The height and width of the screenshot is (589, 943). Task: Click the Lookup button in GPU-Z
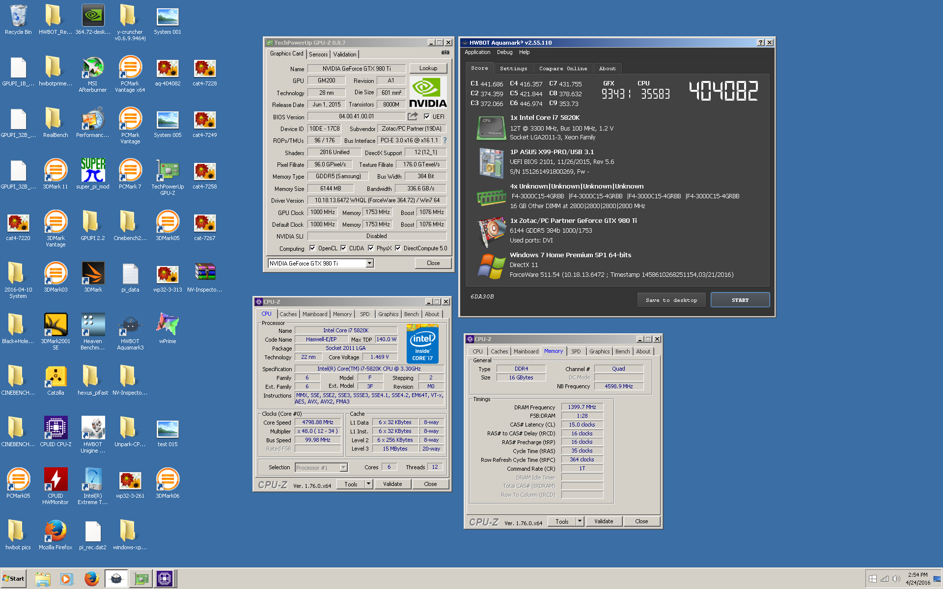tap(428, 68)
